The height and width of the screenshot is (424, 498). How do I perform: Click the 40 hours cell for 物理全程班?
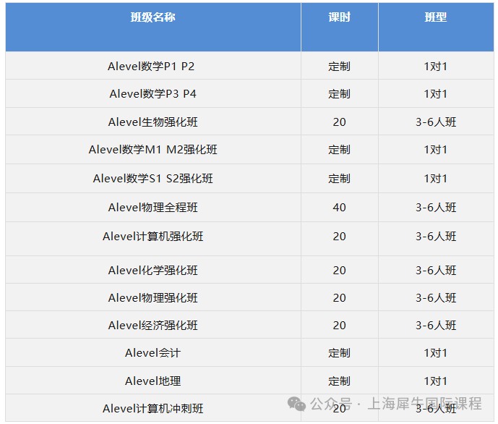click(339, 208)
